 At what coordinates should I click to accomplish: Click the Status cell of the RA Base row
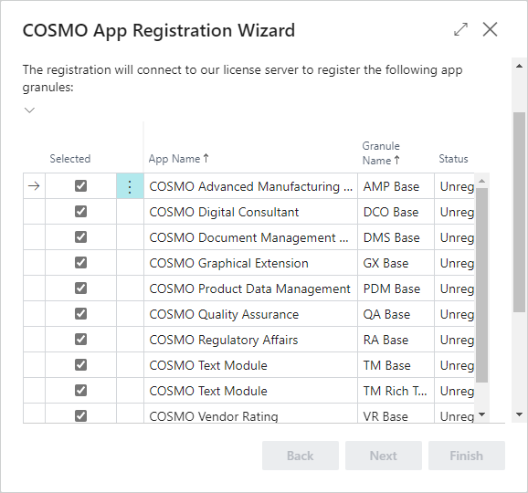pos(455,340)
